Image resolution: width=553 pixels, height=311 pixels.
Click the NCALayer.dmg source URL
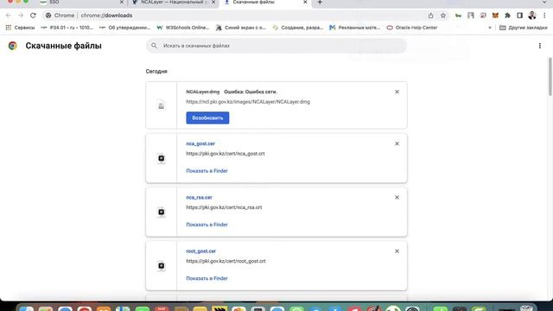click(x=248, y=102)
